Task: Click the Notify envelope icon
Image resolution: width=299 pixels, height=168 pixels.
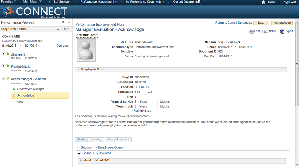Action: point(266,31)
